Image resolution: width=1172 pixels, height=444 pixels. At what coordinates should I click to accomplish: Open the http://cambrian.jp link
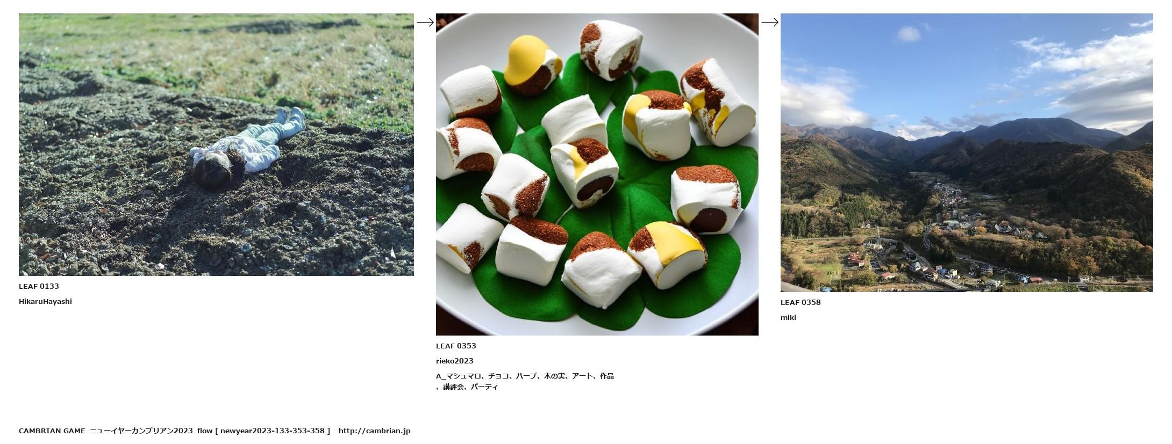pyautogui.click(x=374, y=431)
